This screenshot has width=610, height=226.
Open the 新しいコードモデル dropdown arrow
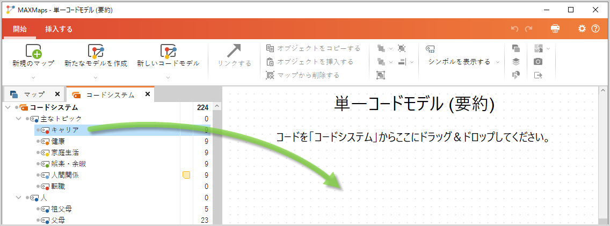pos(168,77)
